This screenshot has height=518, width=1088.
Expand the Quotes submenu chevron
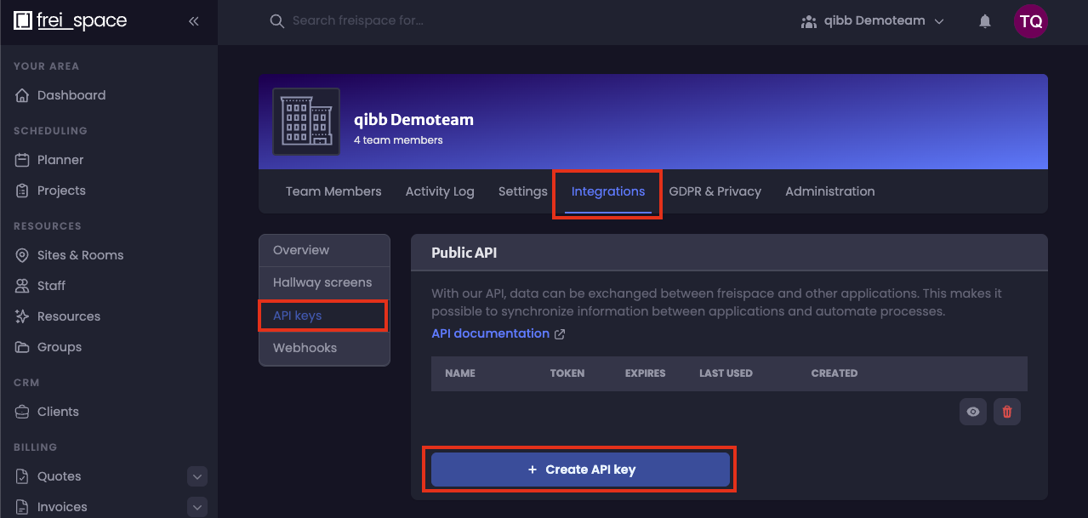(x=197, y=476)
